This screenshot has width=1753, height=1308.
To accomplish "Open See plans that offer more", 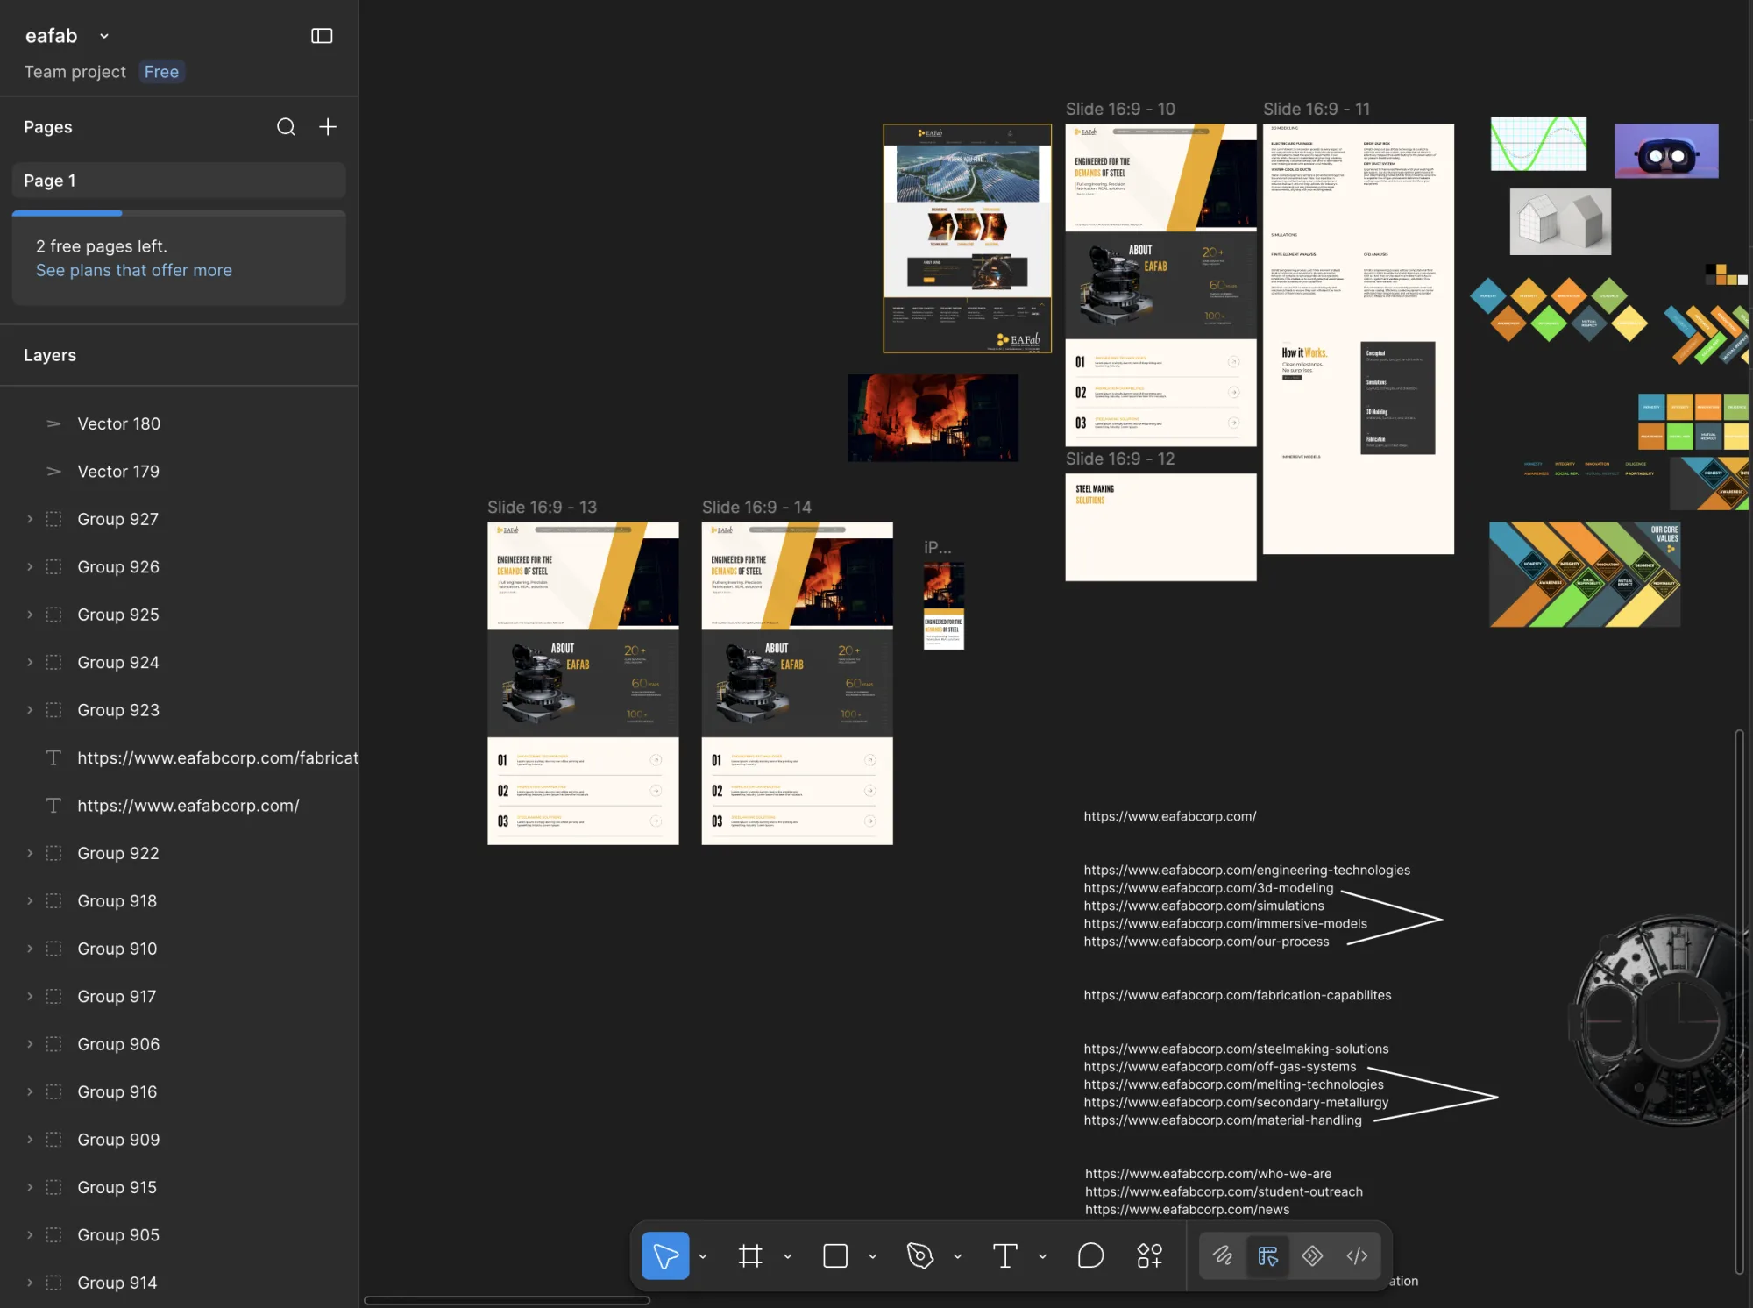I will tap(134, 270).
